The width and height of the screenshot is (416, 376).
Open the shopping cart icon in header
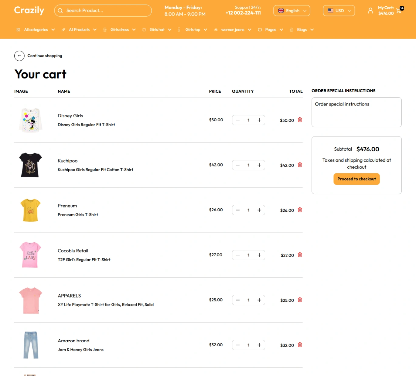[x=399, y=11]
